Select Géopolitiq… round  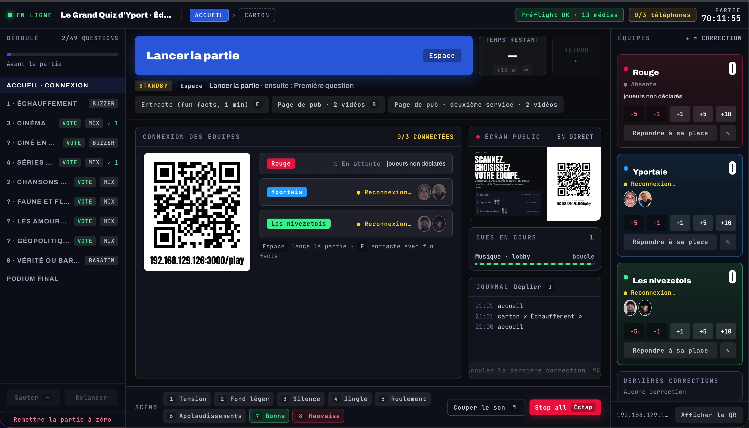tap(63, 241)
